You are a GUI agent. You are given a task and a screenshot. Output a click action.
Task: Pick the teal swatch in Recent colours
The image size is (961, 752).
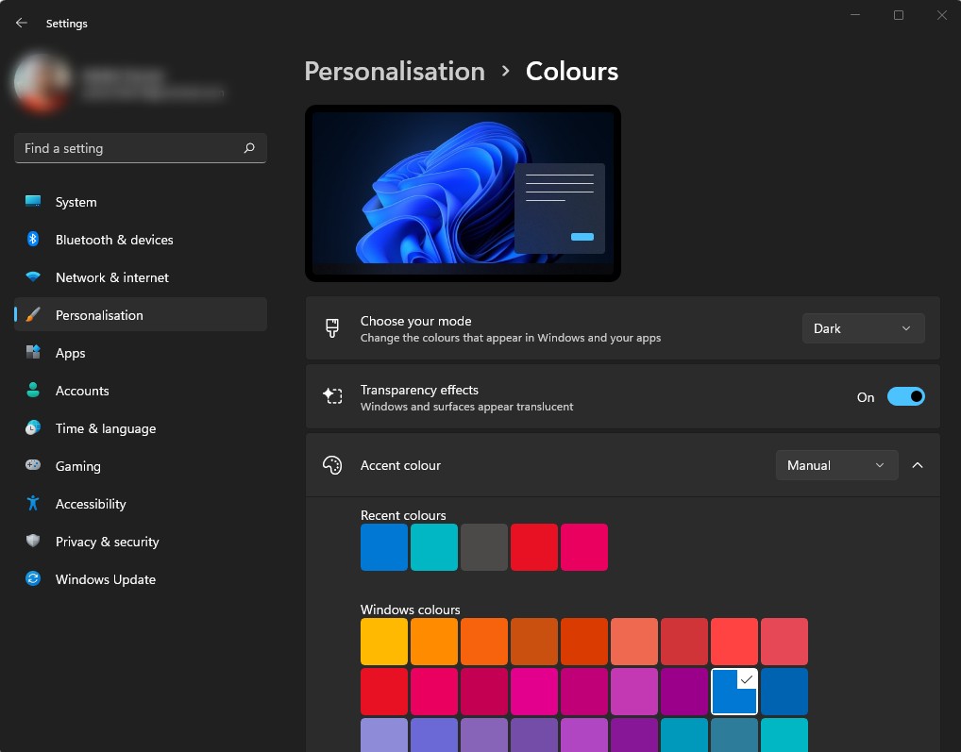click(x=434, y=547)
